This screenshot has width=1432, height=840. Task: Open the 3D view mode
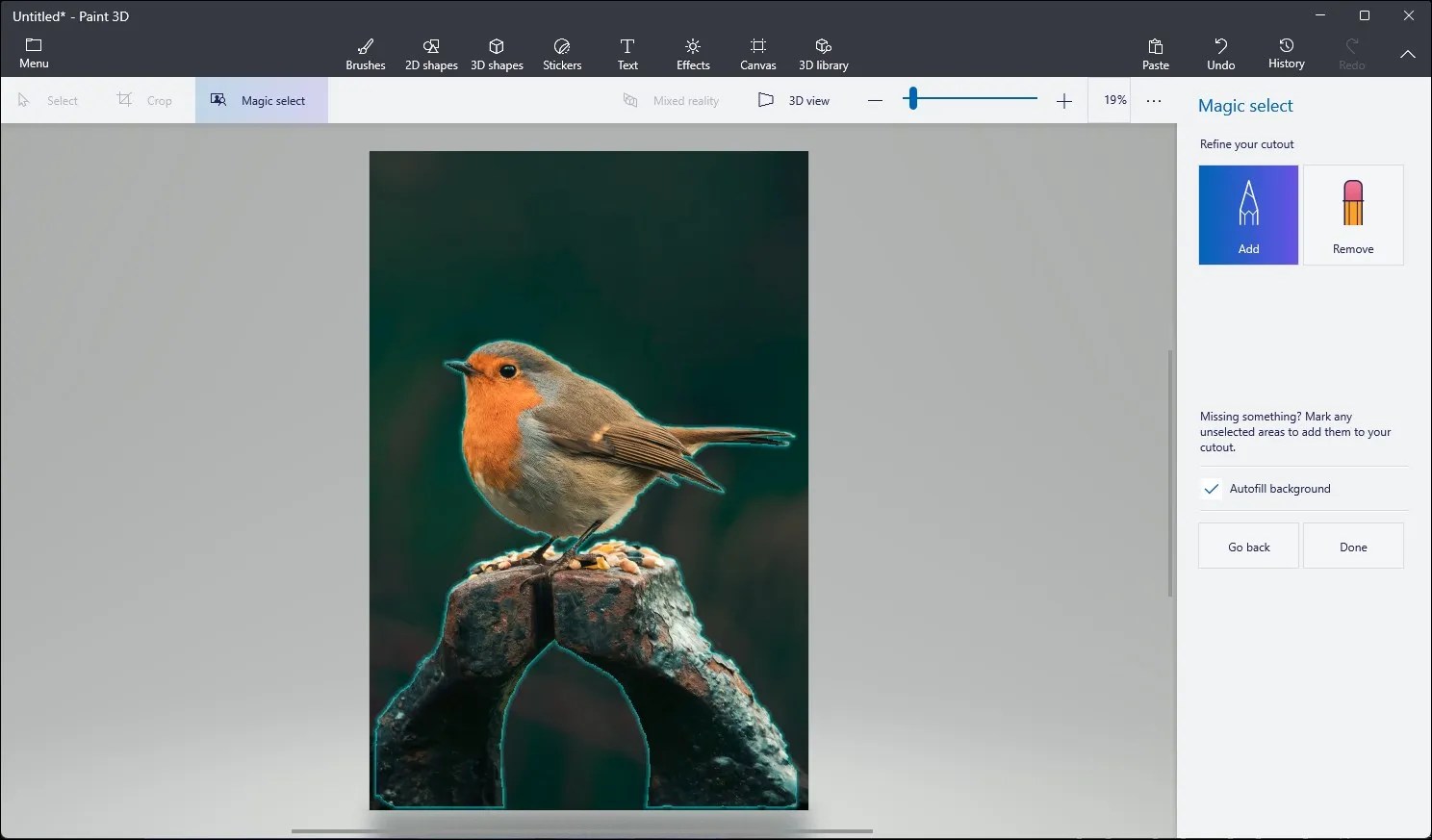point(794,99)
